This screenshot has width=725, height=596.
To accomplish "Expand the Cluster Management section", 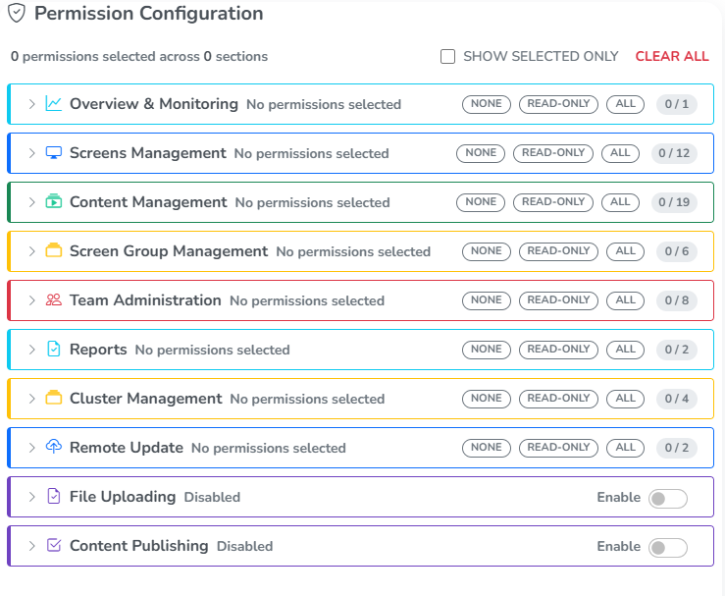I will 32,399.
